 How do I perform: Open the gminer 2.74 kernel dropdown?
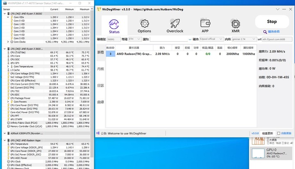click(244, 39)
